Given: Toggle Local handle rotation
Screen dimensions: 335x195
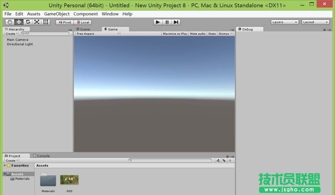Looking at the screenshot, I should point(83,22).
